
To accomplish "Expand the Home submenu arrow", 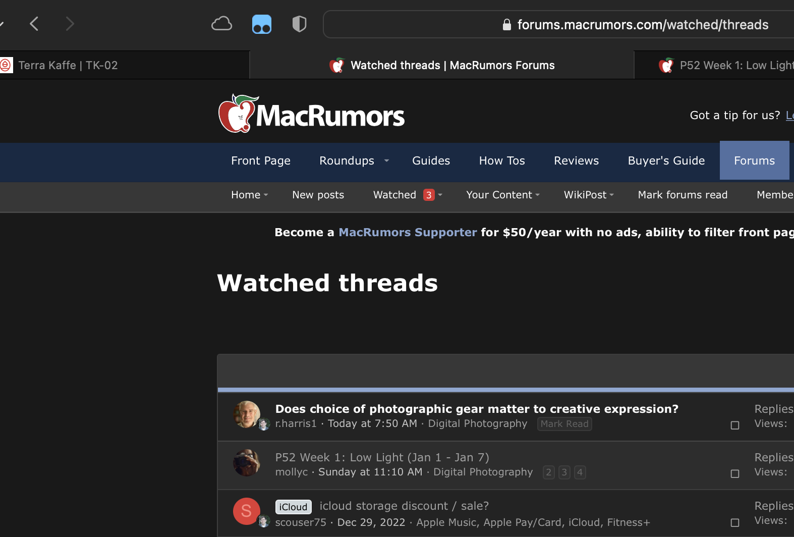I will (x=266, y=195).
